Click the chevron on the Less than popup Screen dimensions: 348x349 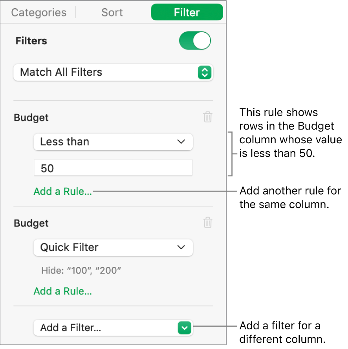181,142
